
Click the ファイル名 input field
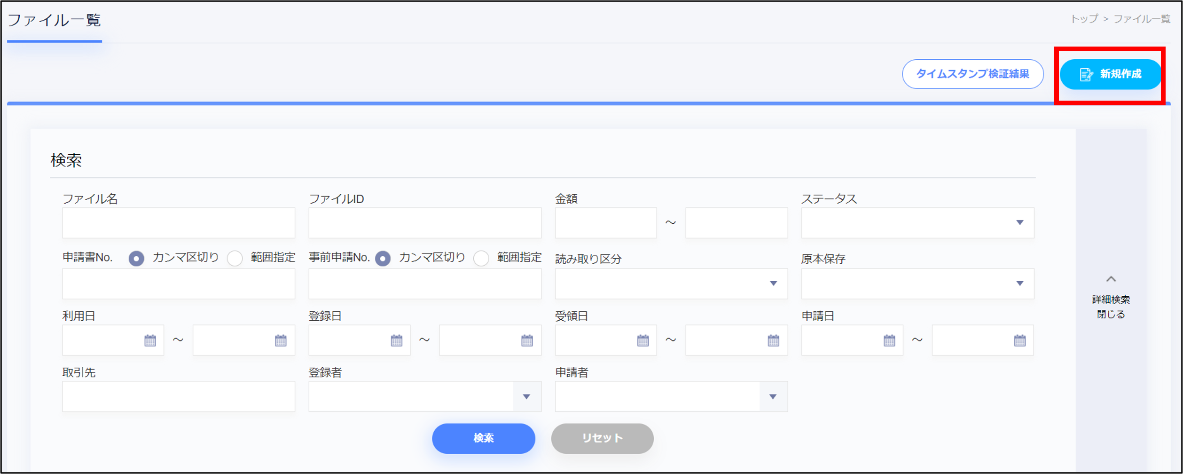click(179, 223)
